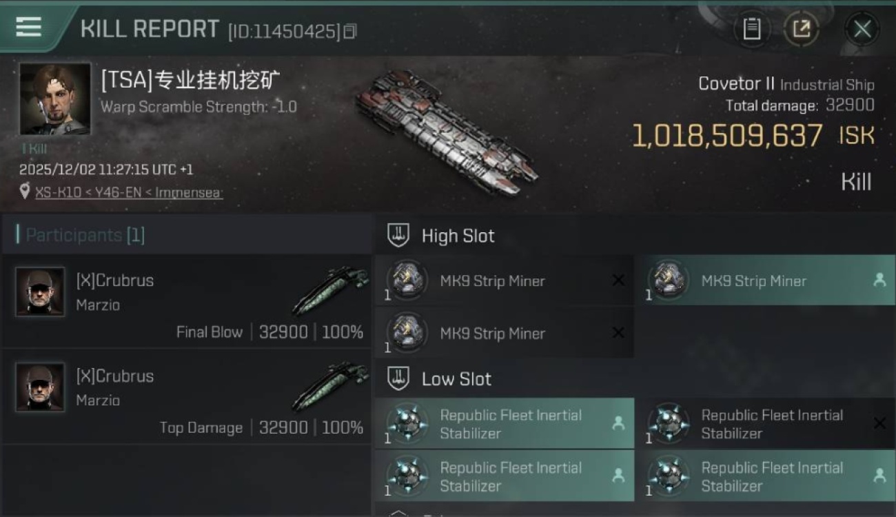The height and width of the screenshot is (517, 896).
Task: Select the Top Damage participant row
Action: click(187, 396)
